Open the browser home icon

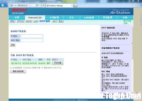[133, 5]
